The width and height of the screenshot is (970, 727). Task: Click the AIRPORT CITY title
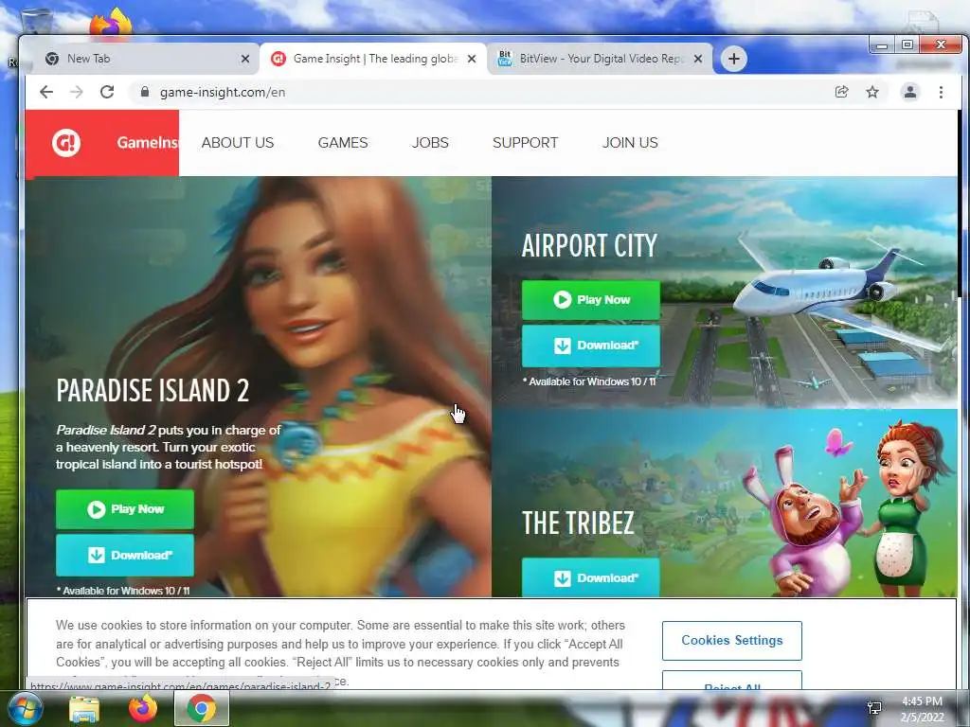tap(589, 245)
